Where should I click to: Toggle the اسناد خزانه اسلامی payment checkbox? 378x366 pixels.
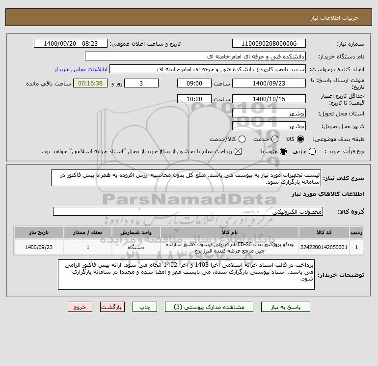coord(238,151)
